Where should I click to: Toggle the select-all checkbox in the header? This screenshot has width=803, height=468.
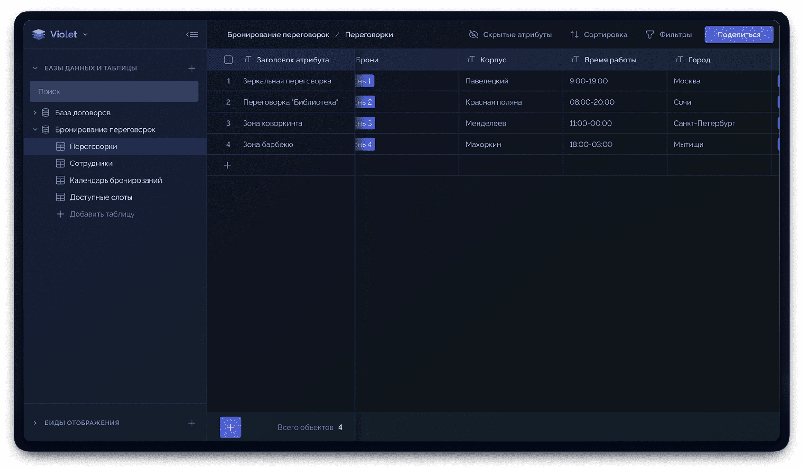228,60
